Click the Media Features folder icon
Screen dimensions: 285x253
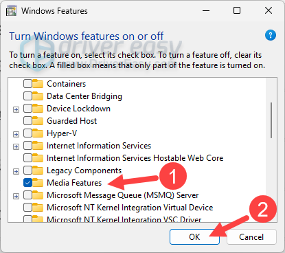[x=38, y=183]
